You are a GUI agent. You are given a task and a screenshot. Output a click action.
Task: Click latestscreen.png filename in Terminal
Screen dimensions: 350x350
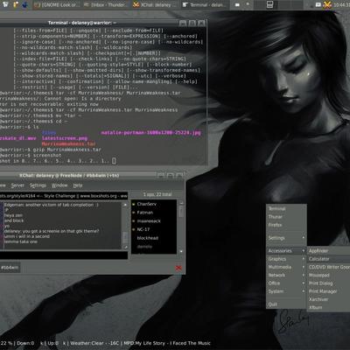(x=65, y=138)
